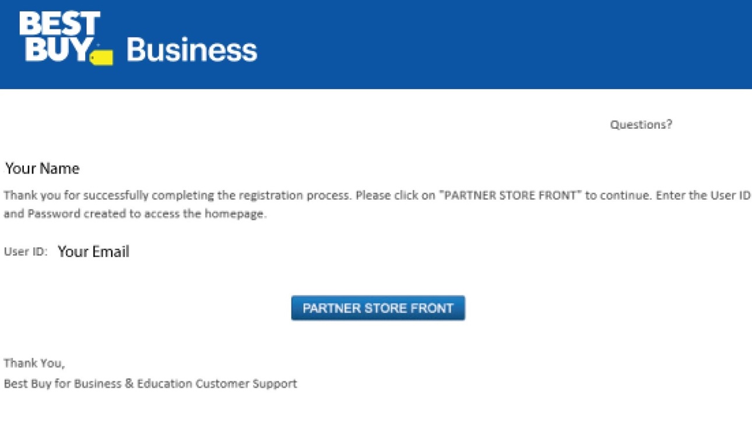Click the Your Email placeholder text
This screenshot has height=423, width=752.
coord(93,252)
